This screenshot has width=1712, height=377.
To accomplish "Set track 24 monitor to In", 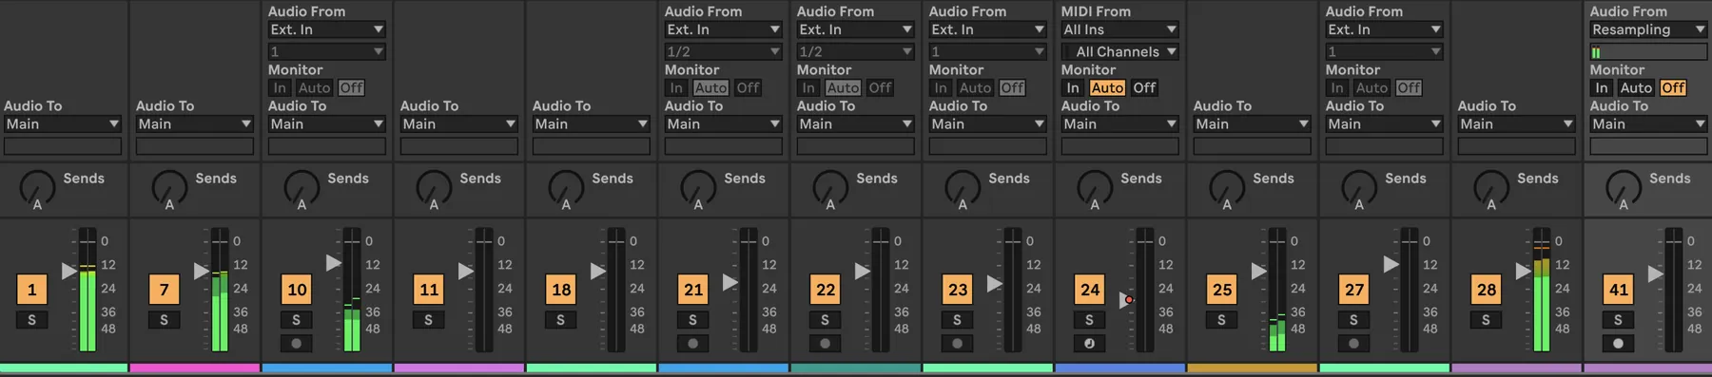I will click(x=1073, y=87).
